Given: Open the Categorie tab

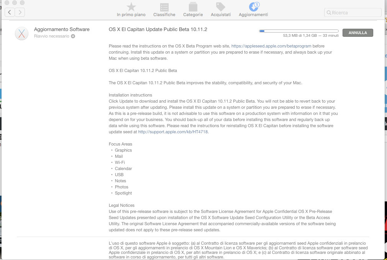Looking at the screenshot, I should [193, 10].
